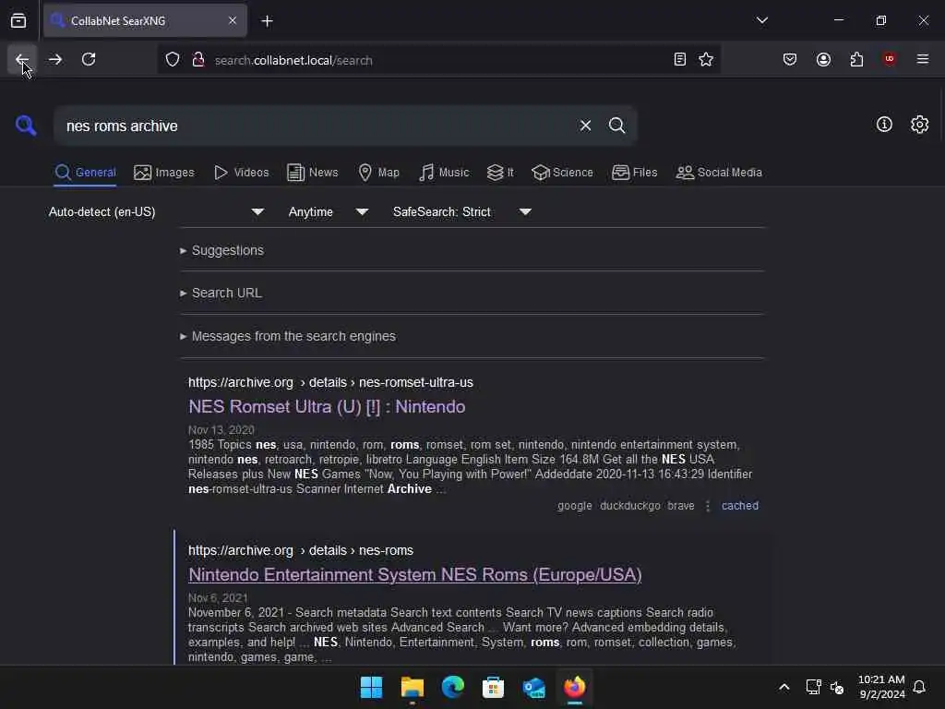Image resolution: width=945 pixels, height=709 pixels.
Task: Click the archive.org details nes-roms URL
Action: click(x=300, y=551)
